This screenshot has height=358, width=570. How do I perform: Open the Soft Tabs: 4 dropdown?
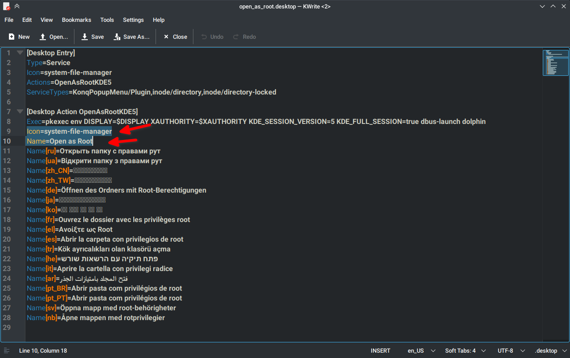465,351
